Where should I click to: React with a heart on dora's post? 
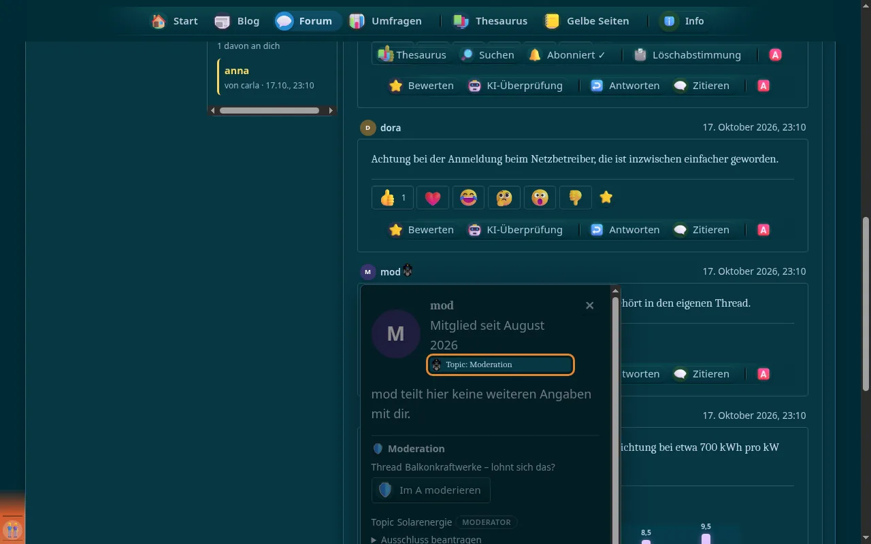coord(433,198)
